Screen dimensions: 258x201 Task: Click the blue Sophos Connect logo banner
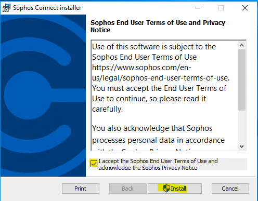[43, 96]
